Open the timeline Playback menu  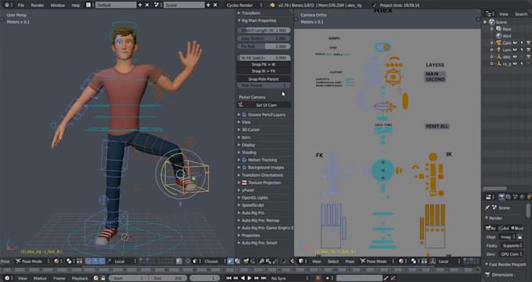[80, 278]
